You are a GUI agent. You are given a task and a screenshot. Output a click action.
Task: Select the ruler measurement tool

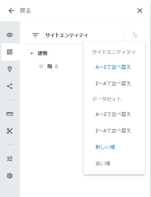(10, 114)
